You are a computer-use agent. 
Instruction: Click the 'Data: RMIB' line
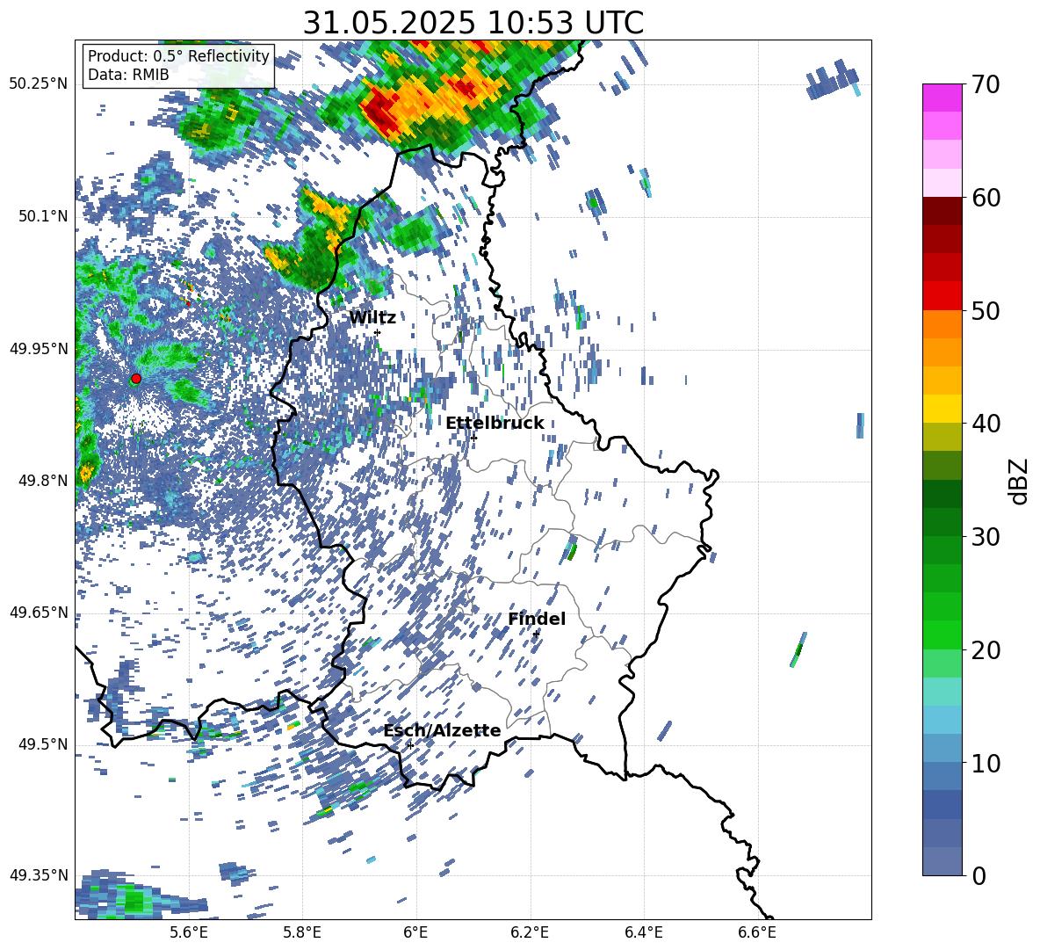point(128,75)
